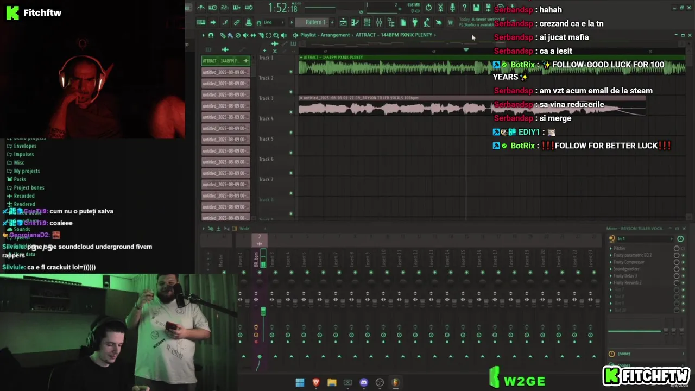Select the playlist mute tool

[245, 35]
